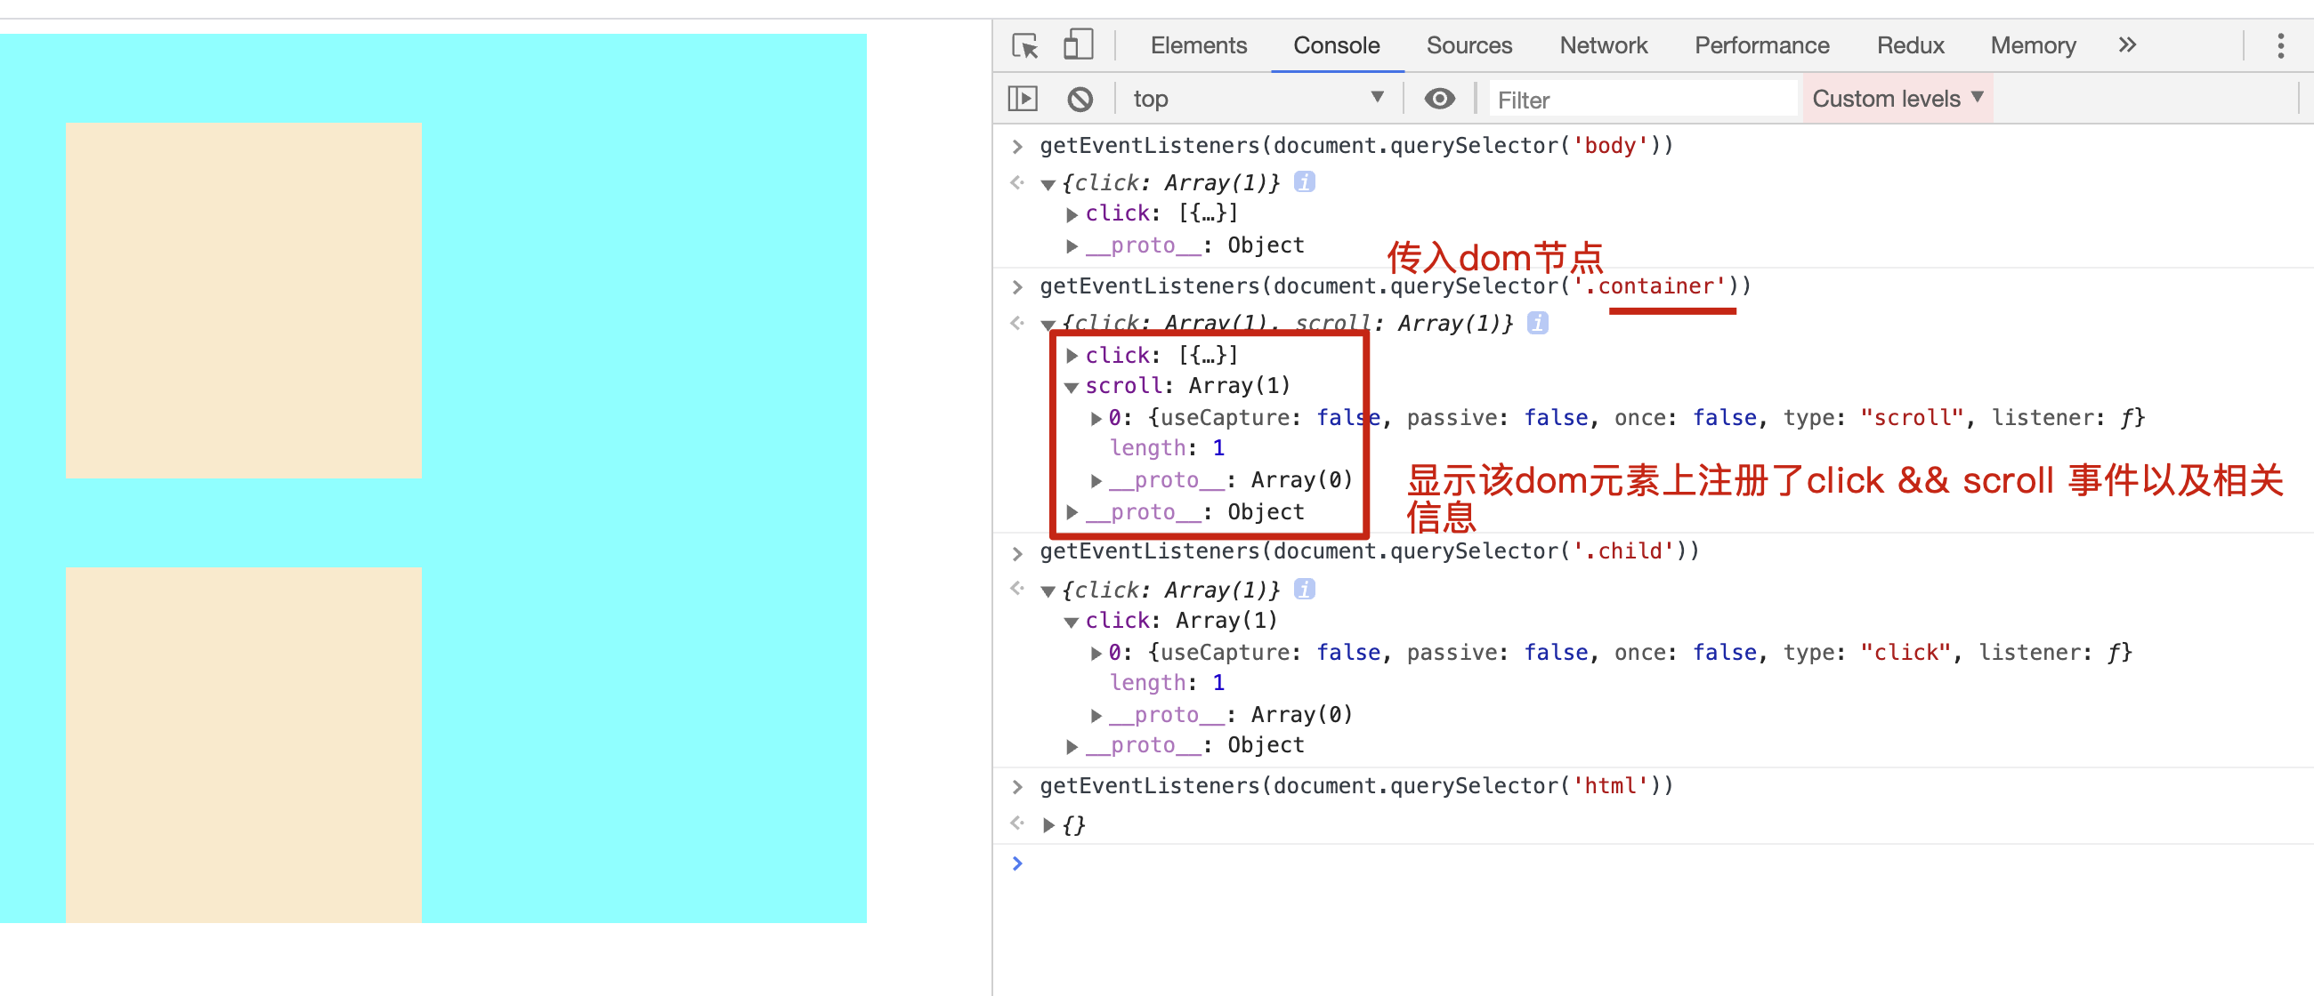Expand the __proto__ Object of body result

click(x=1072, y=244)
